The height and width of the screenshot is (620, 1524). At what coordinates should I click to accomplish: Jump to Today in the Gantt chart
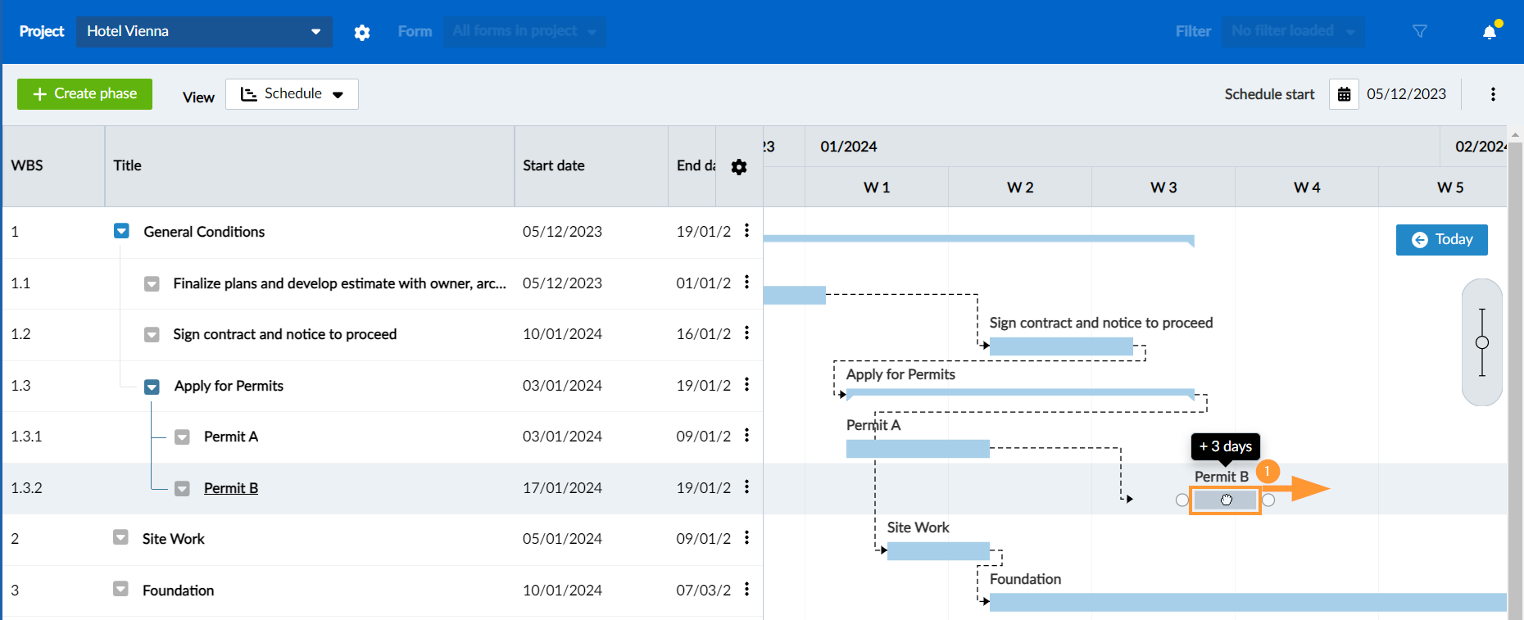[x=1441, y=240]
